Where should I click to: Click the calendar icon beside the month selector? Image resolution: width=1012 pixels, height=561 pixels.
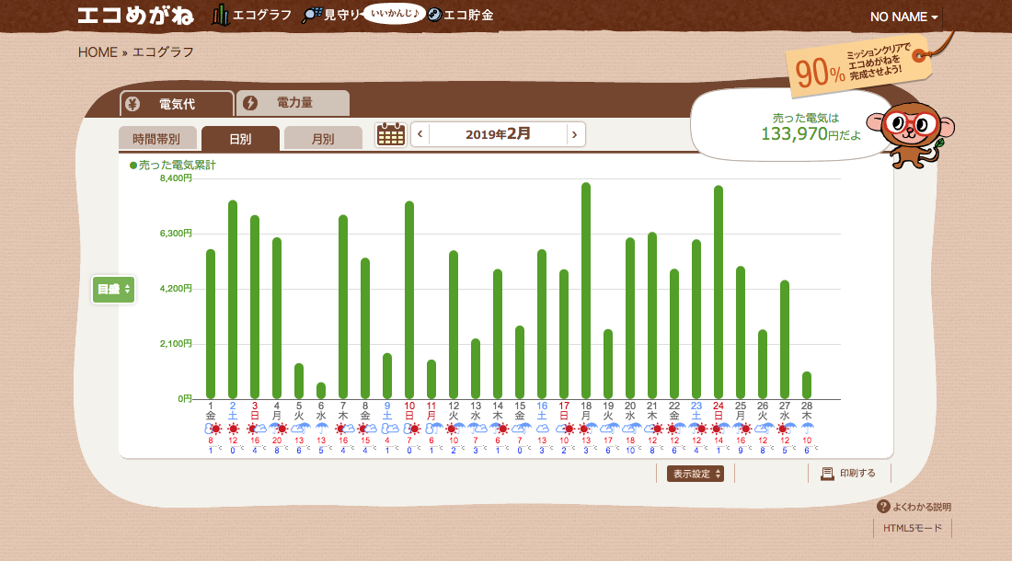tap(391, 134)
